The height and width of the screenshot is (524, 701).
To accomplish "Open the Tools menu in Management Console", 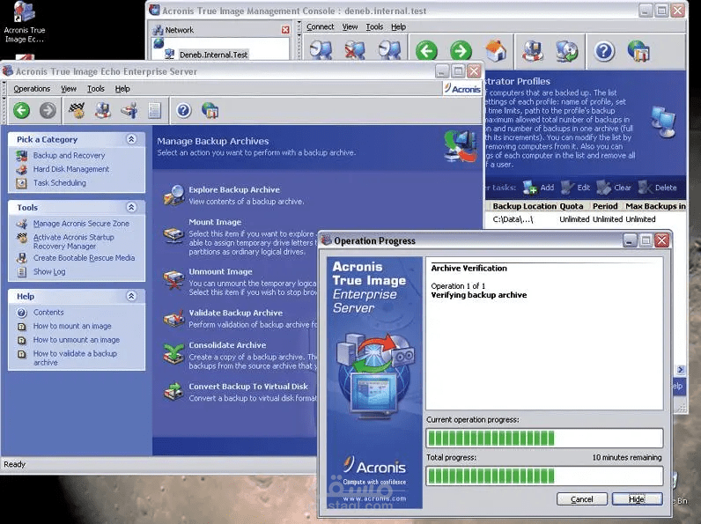I will (374, 26).
